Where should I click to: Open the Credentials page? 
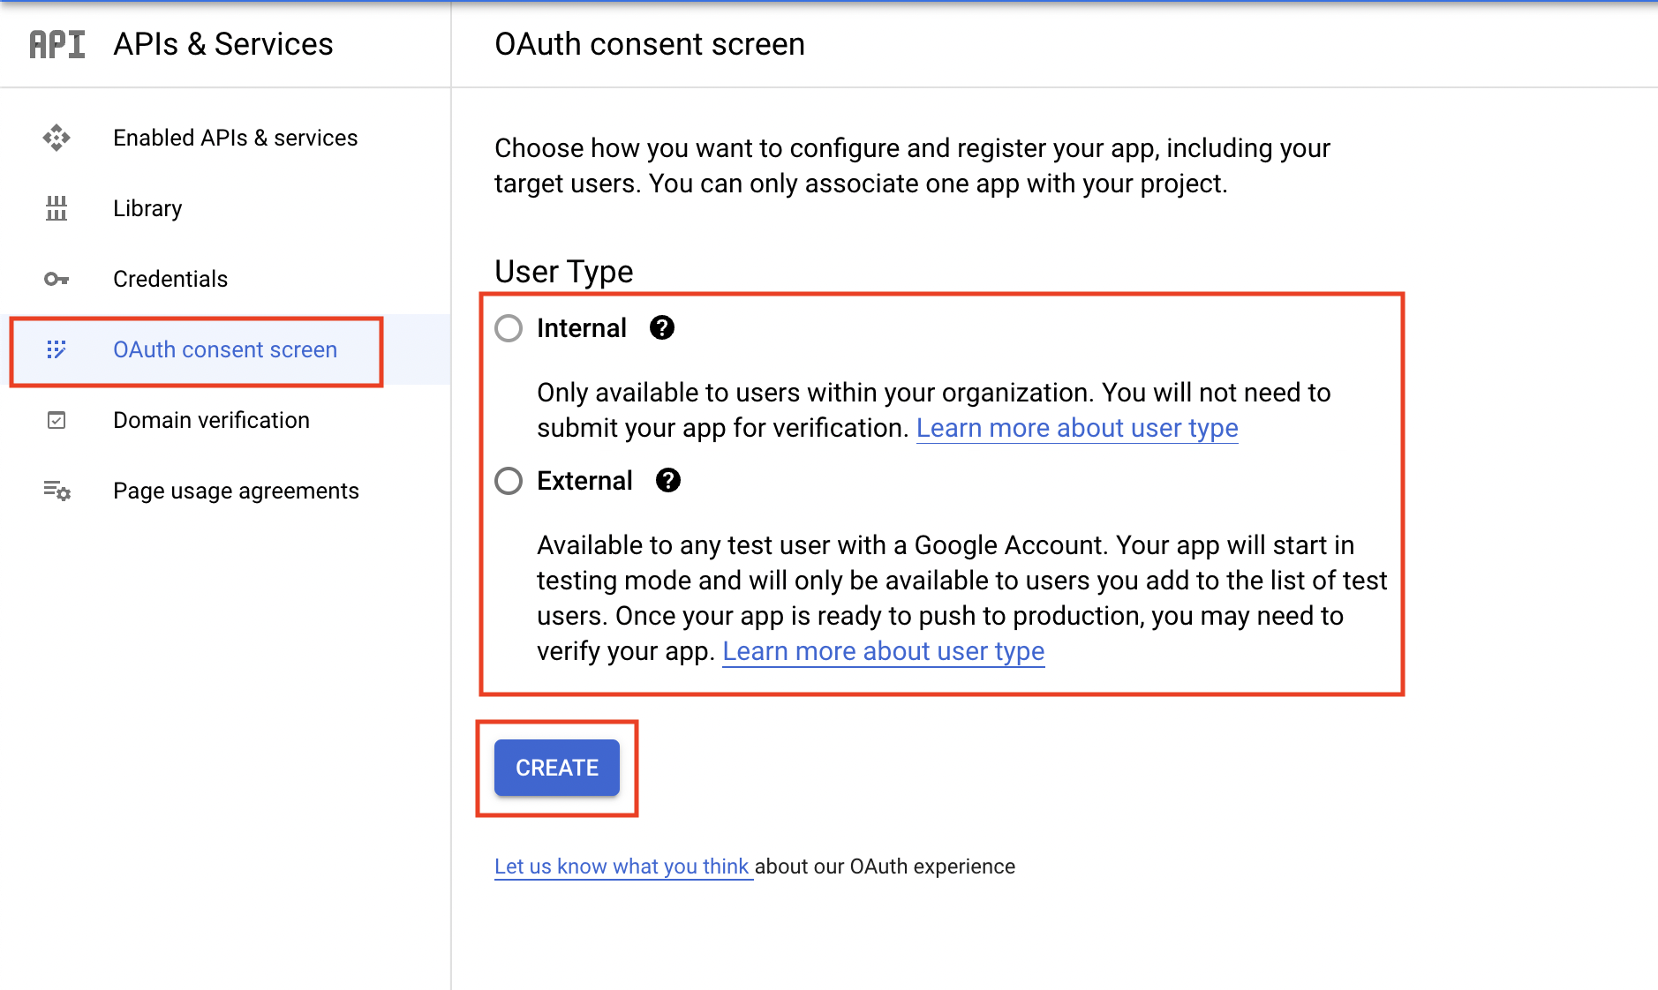coord(170,279)
